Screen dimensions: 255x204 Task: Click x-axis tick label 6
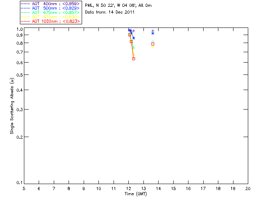coord(39,188)
